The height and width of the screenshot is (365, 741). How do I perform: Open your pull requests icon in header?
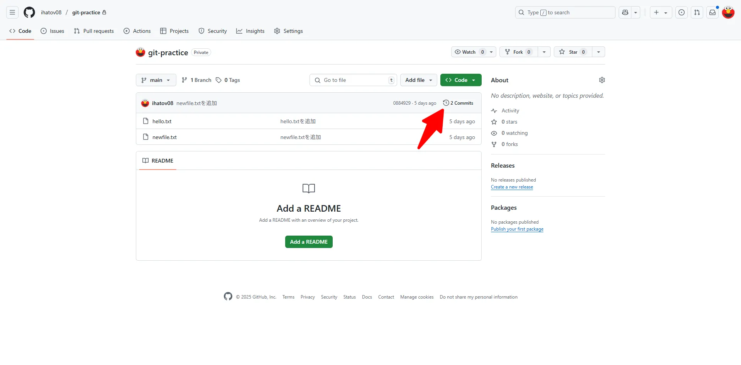click(x=697, y=12)
